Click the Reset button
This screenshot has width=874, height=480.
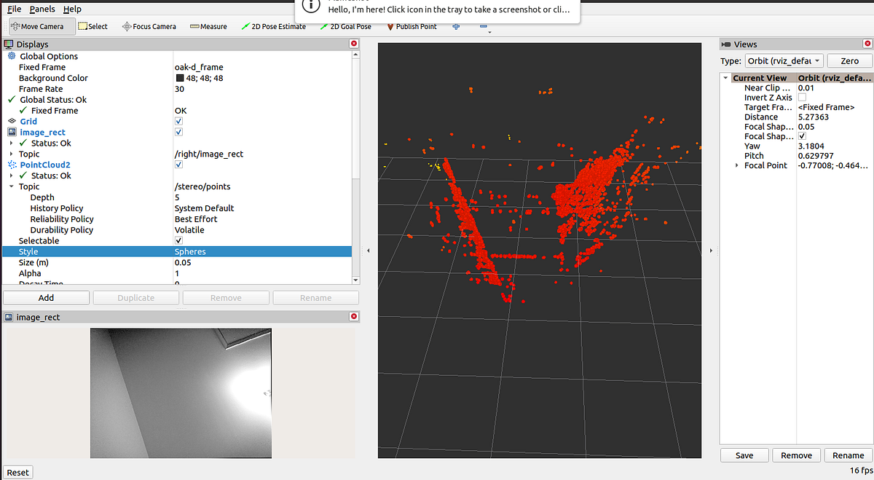(x=17, y=472)
